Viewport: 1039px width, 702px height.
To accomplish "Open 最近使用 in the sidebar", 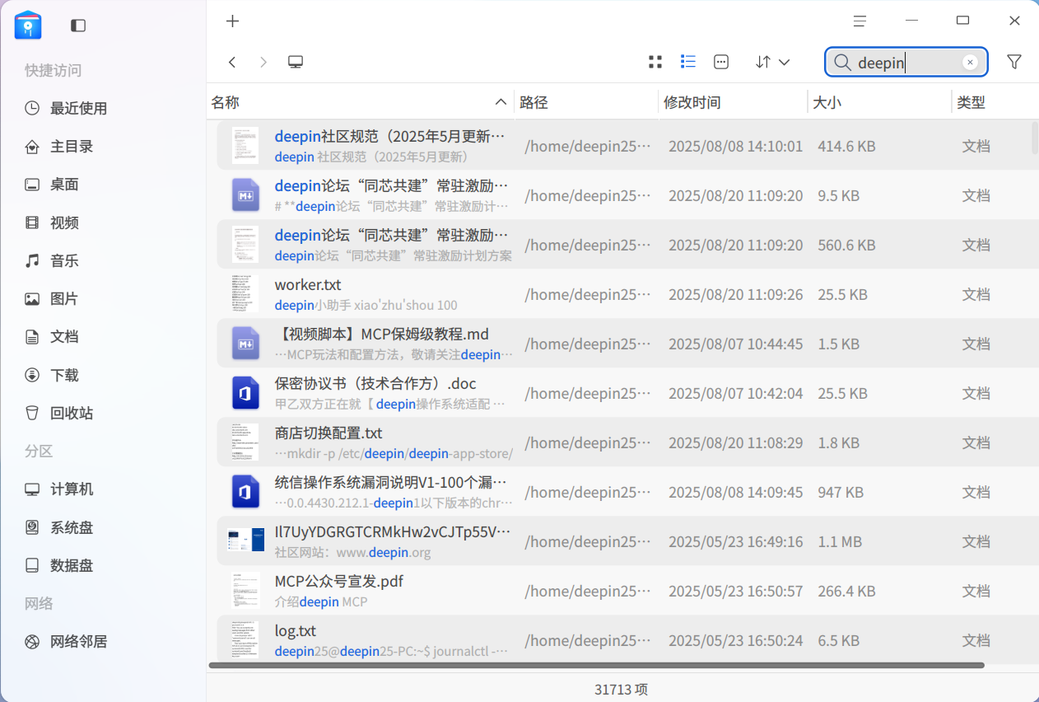I will coord(78,109).
